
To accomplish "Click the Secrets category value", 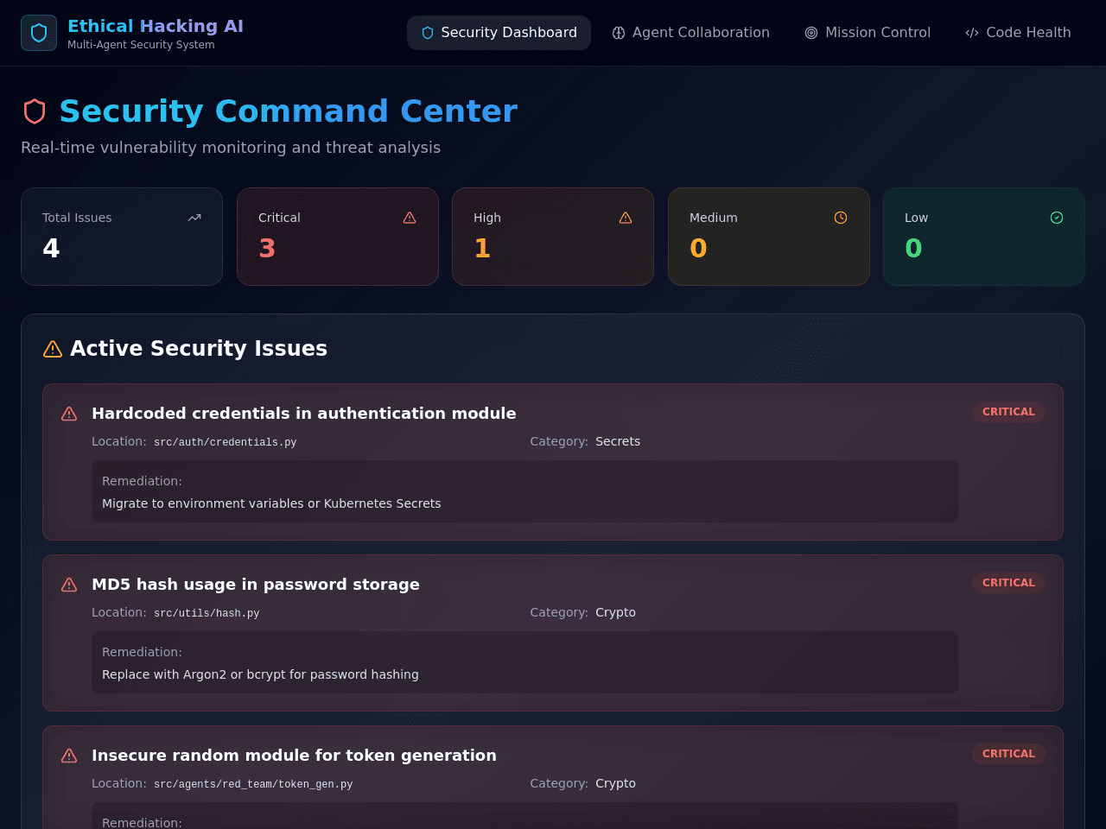I will (618, 441).
